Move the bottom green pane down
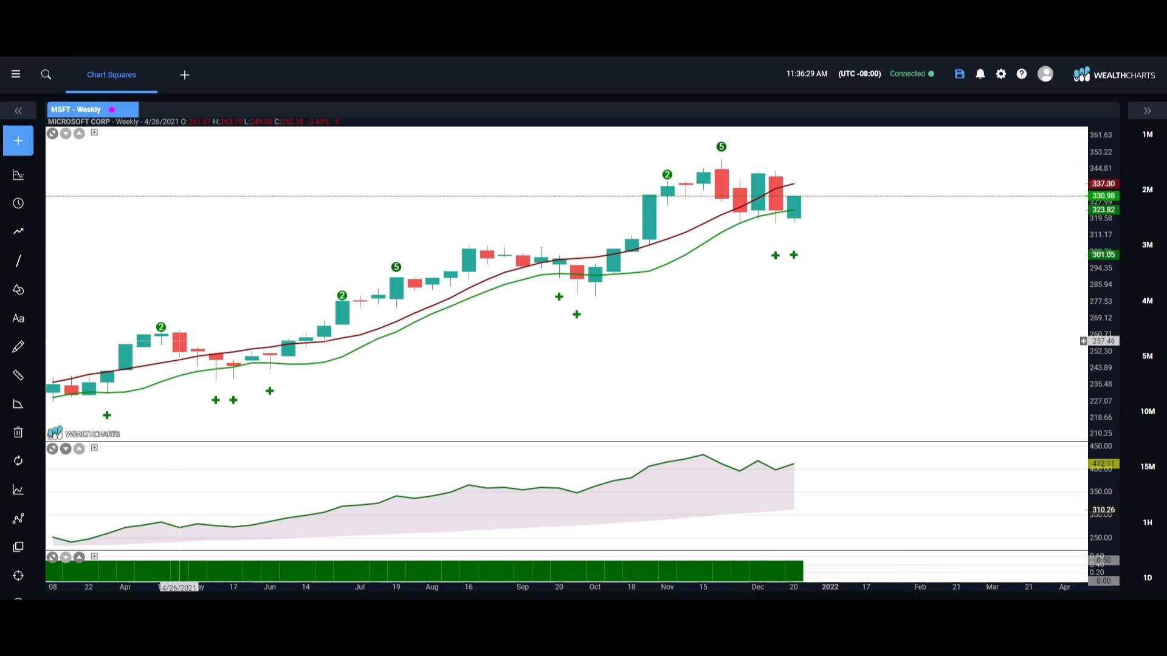The height and width of the screenshot is (656, 1167). click(66, 557)
